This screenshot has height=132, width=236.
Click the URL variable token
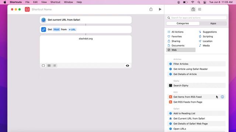pyautogui.click(x=72, y=29)
